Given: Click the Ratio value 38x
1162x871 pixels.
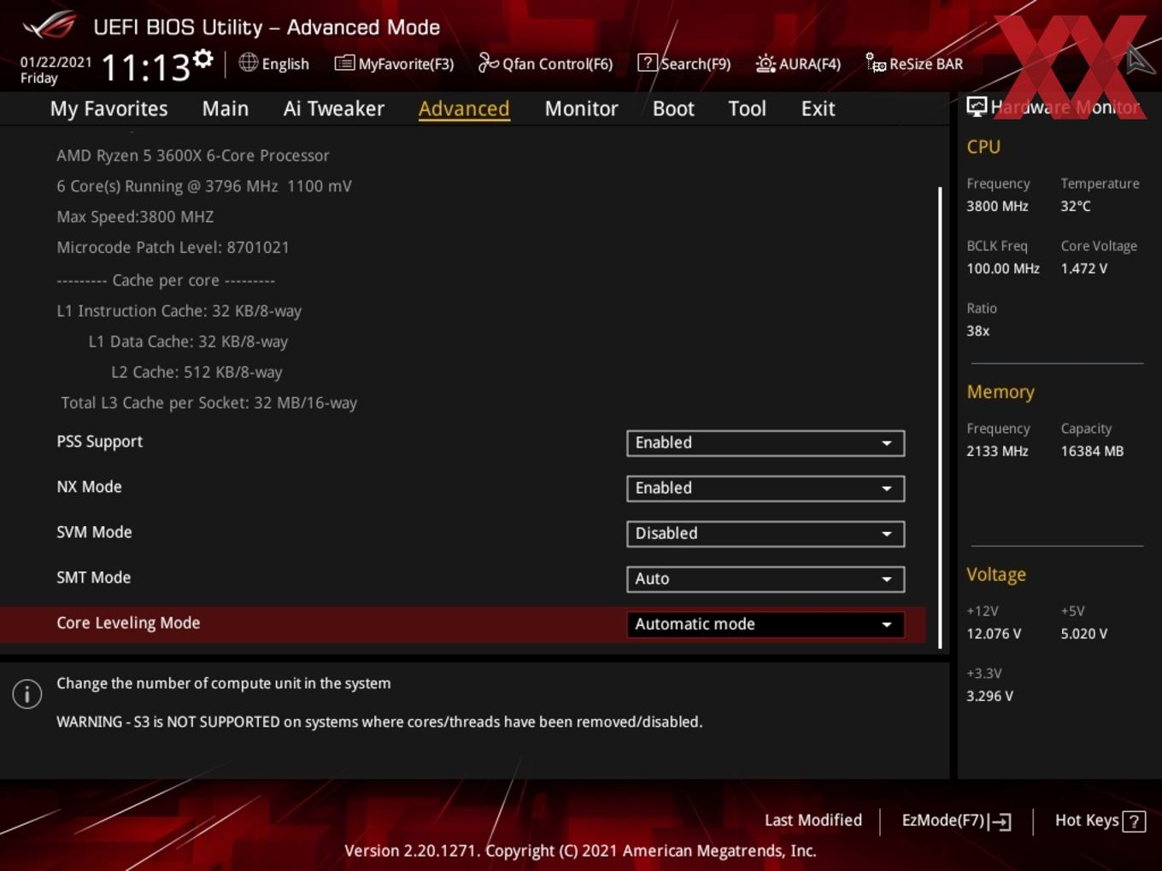Looking at the screenshot, I should point(978,330).
